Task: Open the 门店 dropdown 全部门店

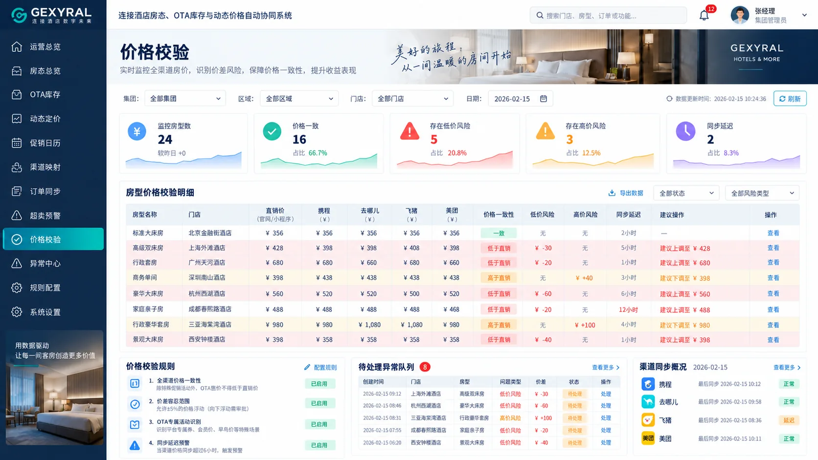Action: pyautogui.click(x=412, y=99)
